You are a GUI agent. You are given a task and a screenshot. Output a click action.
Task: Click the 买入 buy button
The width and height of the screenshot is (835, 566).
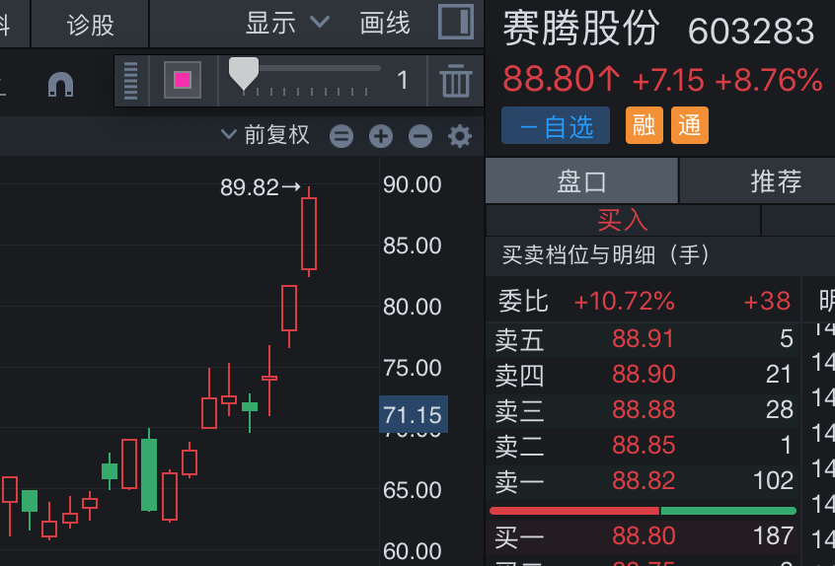(x=623, y=219)
